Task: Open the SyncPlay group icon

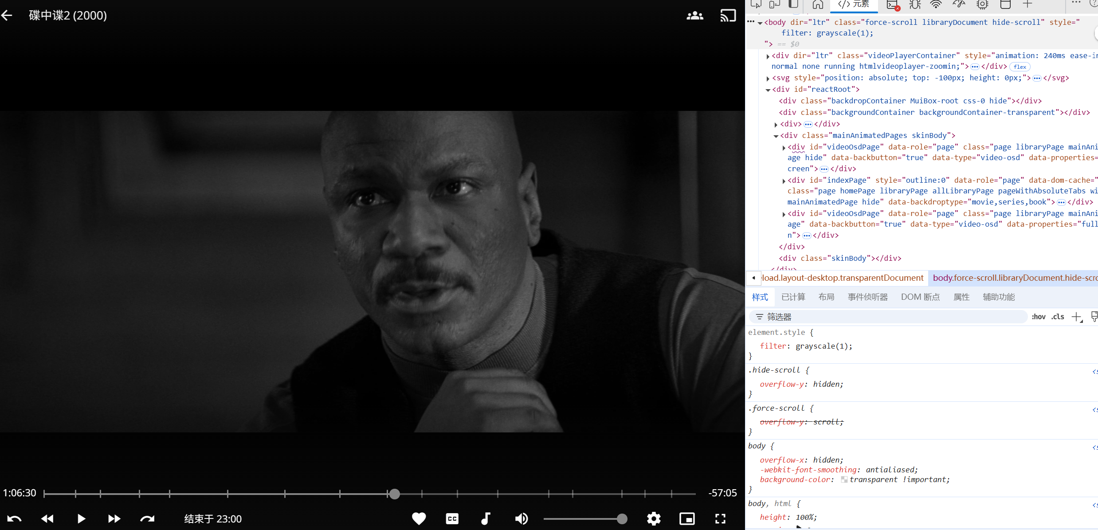Action: [x=694, y=16]
